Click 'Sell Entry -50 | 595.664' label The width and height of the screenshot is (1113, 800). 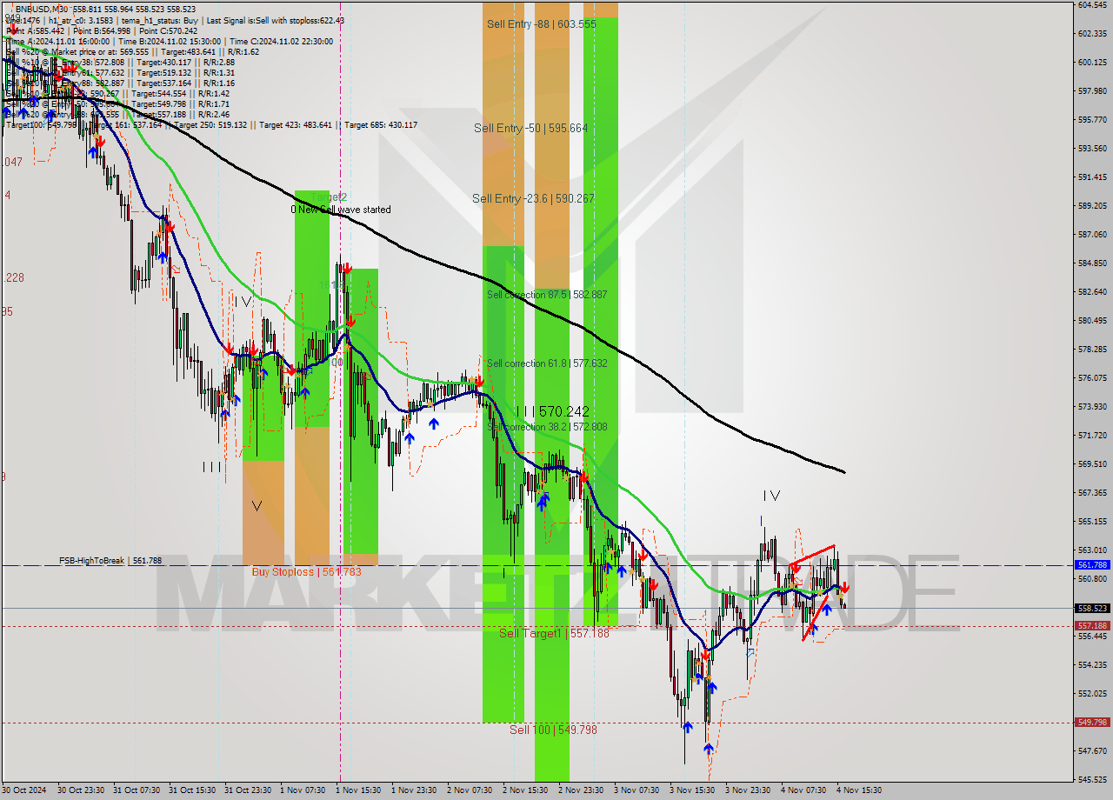[x=530, y=128]
